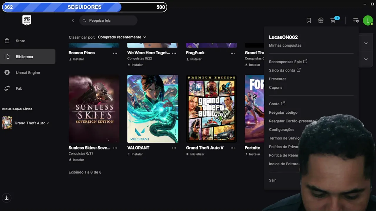Click the FragPunk title
Viewport: 376px width, 211px height.
tap(195, 53)
